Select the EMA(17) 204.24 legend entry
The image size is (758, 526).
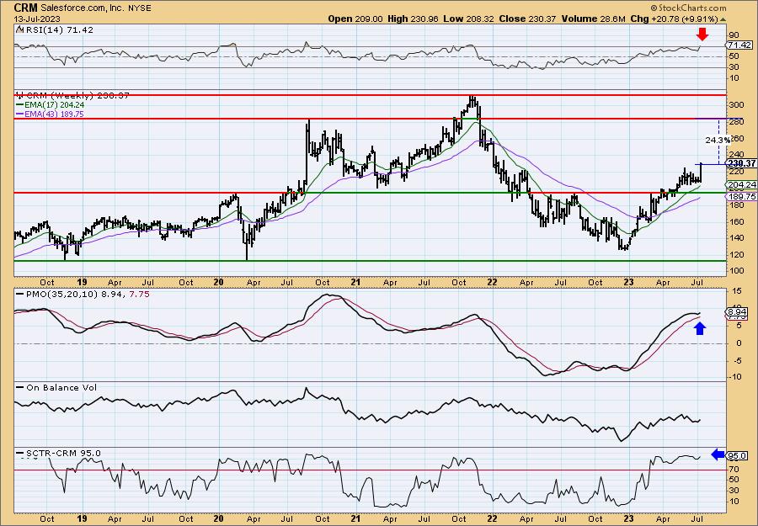pyautogui.click(x=50, y=105)
